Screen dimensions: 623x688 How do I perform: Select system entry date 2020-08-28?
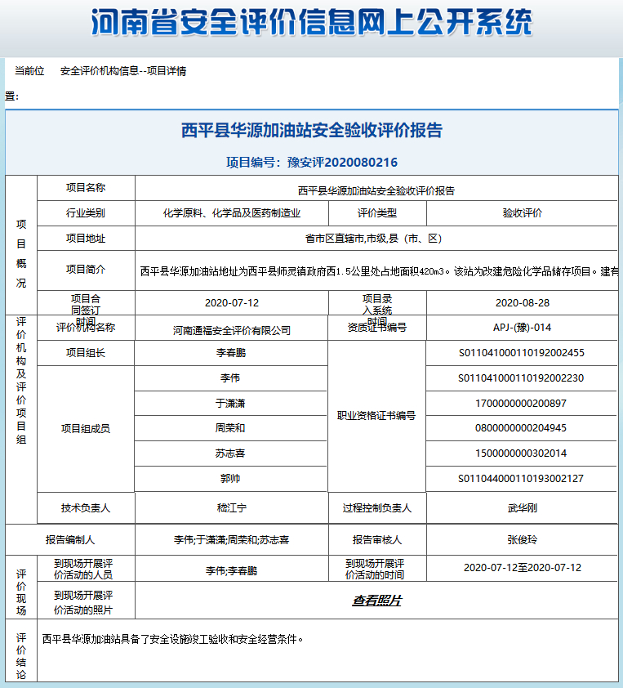523,303
